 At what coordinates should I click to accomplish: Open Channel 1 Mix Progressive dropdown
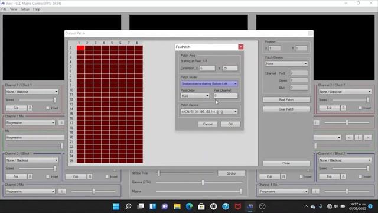pos(30,123)
